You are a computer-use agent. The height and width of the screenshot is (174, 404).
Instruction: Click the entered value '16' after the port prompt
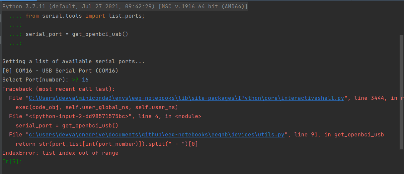click(x=85, y=80)
